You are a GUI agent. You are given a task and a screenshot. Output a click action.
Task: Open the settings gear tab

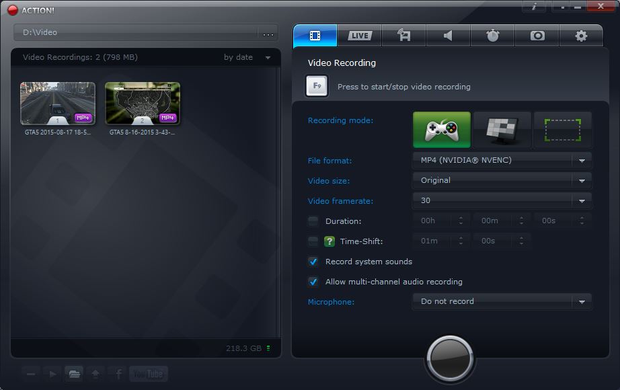coord(581,36)
